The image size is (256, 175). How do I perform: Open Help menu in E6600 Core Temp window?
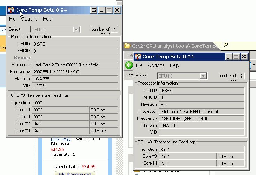[174, 65]
